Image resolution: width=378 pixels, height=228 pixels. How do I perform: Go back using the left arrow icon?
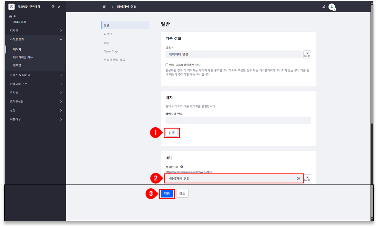click(x=112, y=7)
